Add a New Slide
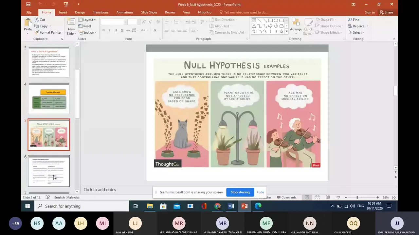 coord(71,27)
